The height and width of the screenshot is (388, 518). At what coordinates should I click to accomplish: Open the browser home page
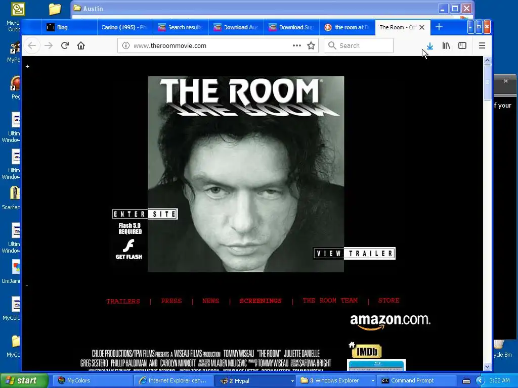[x=81, y=45]
